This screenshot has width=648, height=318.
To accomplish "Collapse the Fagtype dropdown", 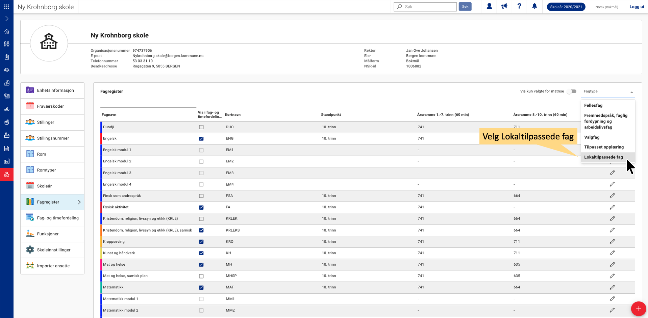I will tap(631, 92).
